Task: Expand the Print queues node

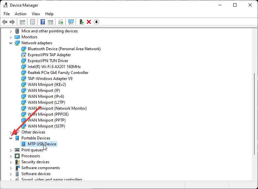Action: click(x=11, y=150)
